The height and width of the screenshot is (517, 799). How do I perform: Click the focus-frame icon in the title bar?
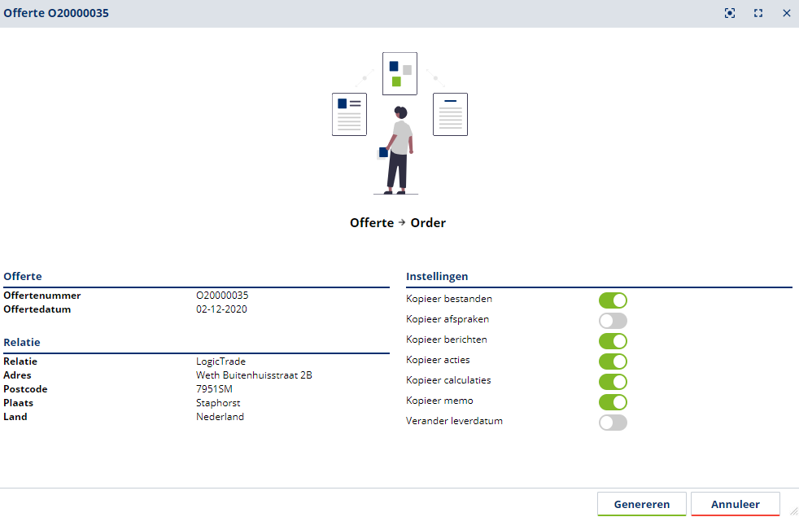click(730, 13)
